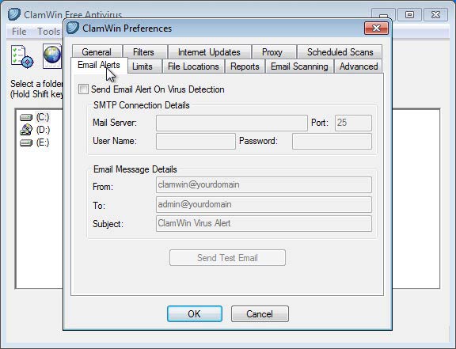Switch to the Filters tab

pos(145,51)
